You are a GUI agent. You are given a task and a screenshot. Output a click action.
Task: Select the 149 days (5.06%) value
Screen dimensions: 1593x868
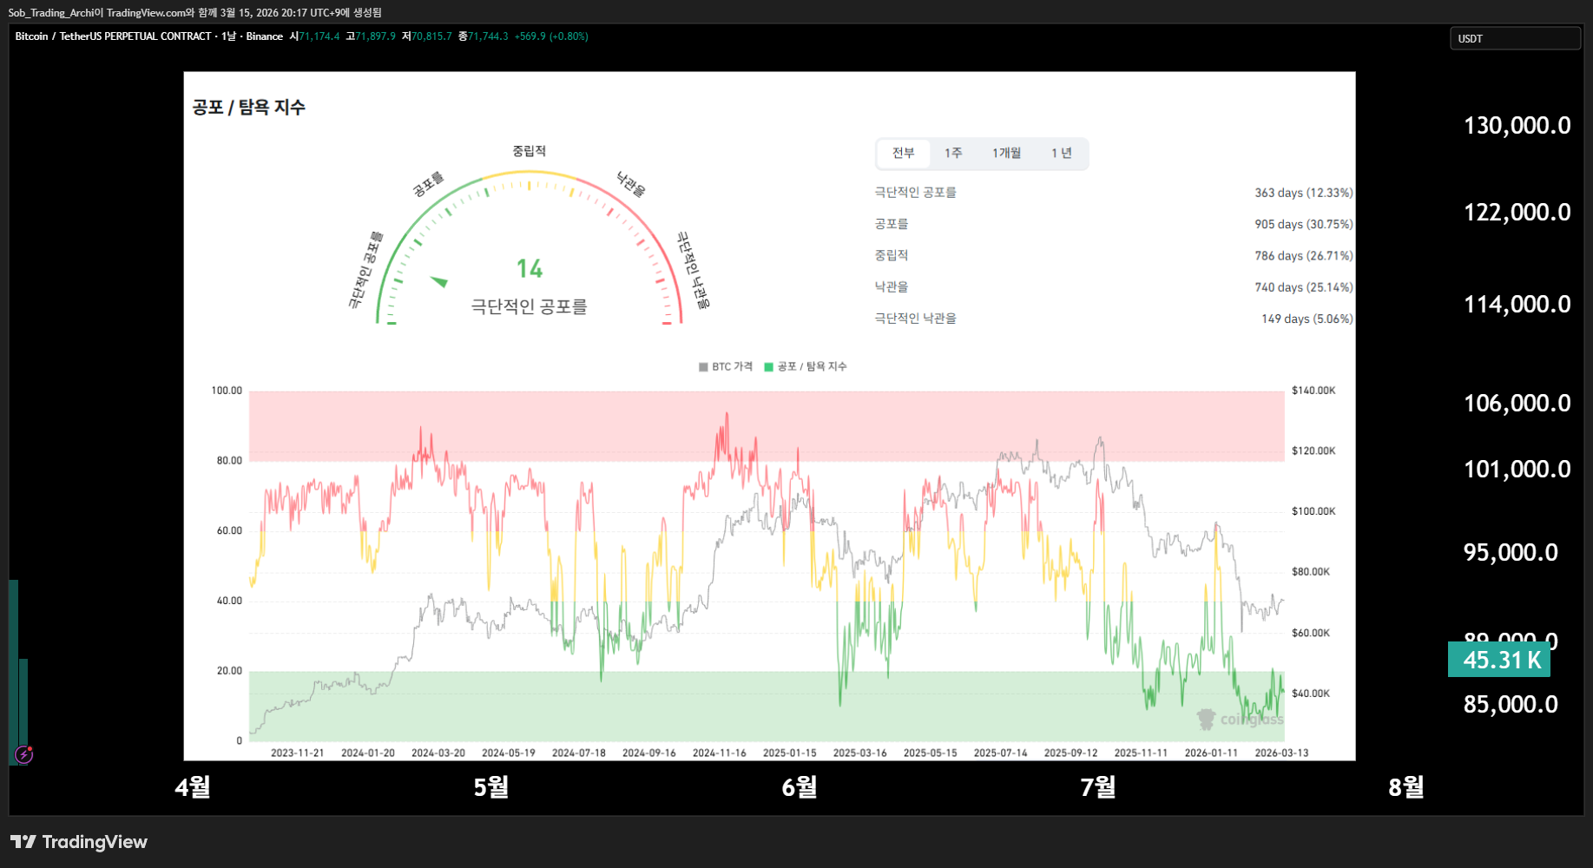coord(1307,319)
